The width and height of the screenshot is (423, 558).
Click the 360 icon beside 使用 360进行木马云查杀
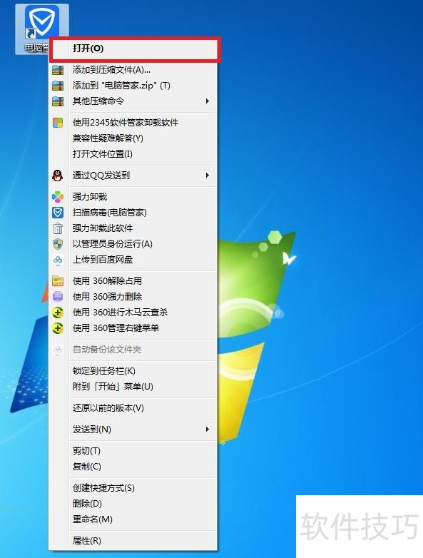pyautogui.click(x=58, y=312)
